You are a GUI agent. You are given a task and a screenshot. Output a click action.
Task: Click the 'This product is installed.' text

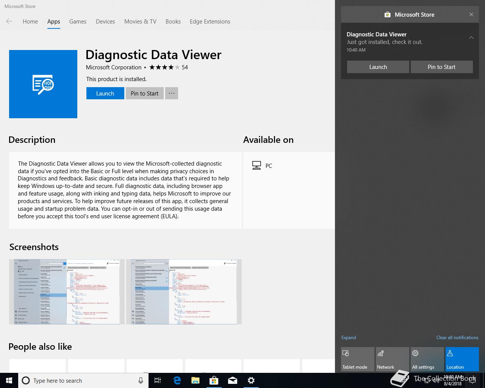point(116,79)
